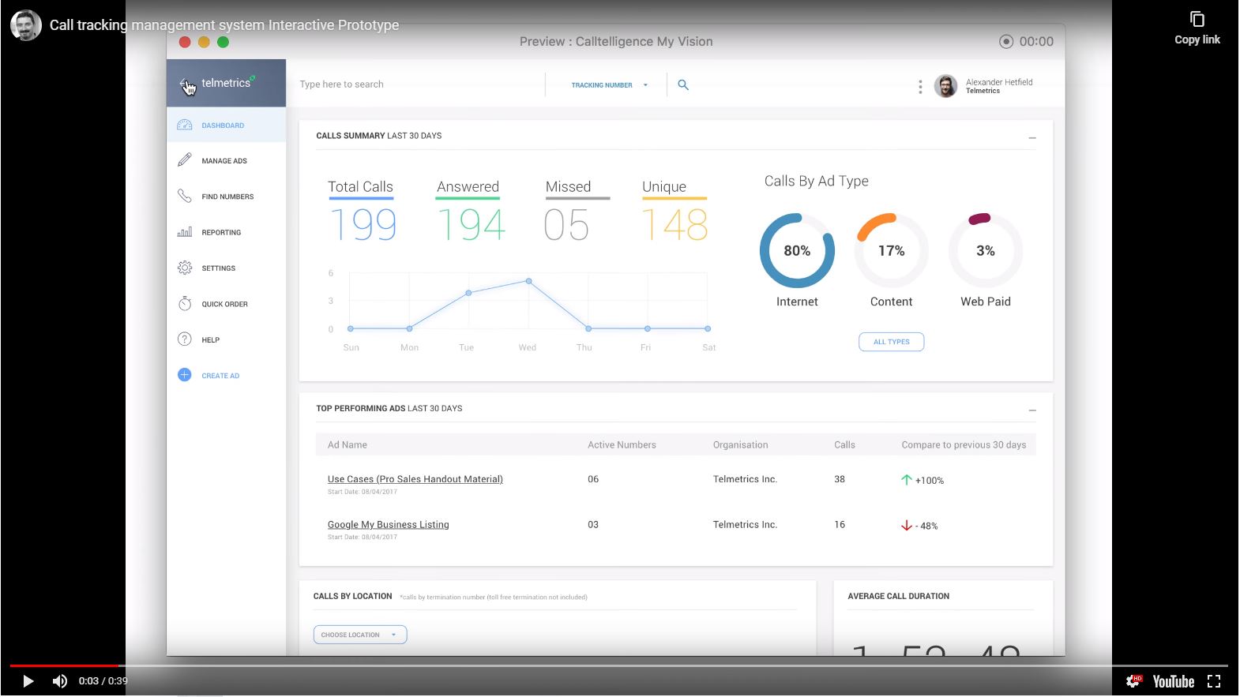Screen dimensions: 1240x697
Task: Click the Dashboard gauge icon
Action: pos(184,125)
